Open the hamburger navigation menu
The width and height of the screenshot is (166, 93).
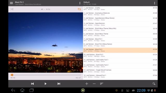click(11, 3)
